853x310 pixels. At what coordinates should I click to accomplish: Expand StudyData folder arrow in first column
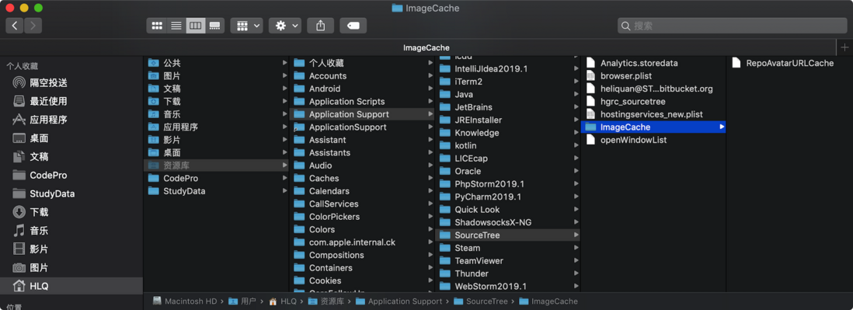[x=284, y=191]
